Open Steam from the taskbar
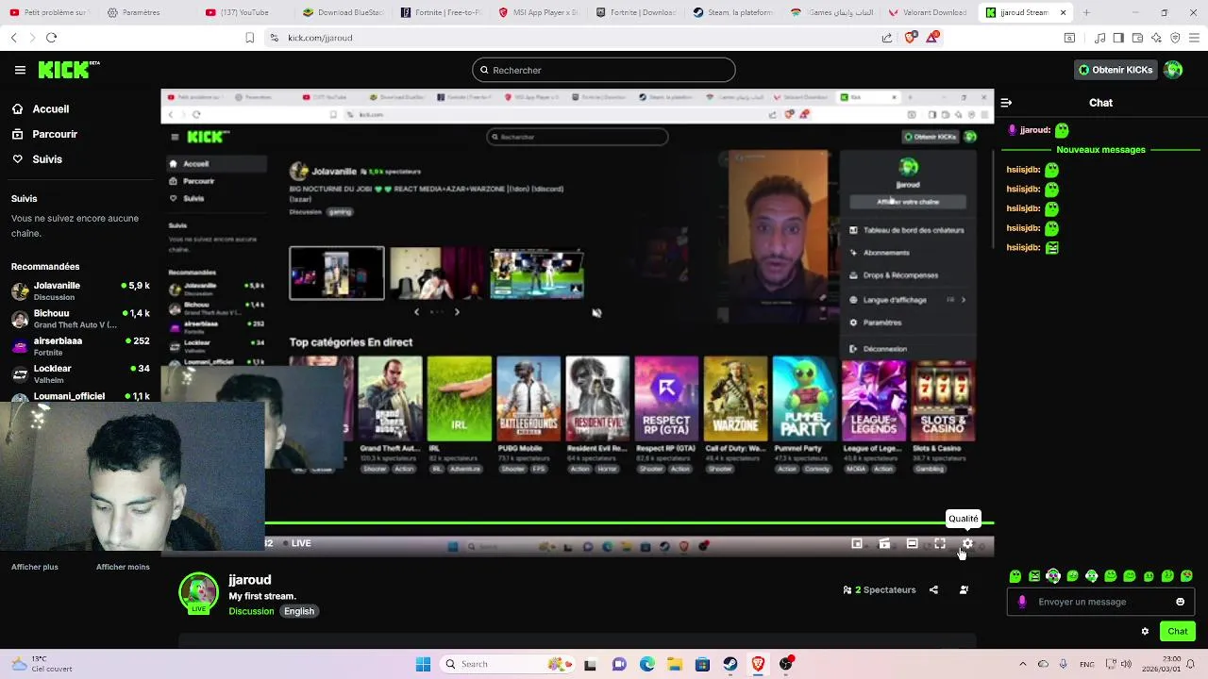This screenshot has height=679, width=1208. point(730,664)
